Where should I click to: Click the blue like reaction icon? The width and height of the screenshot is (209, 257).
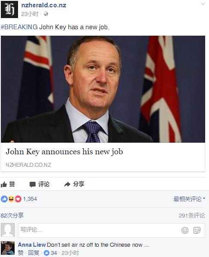[x=4, y=199]
